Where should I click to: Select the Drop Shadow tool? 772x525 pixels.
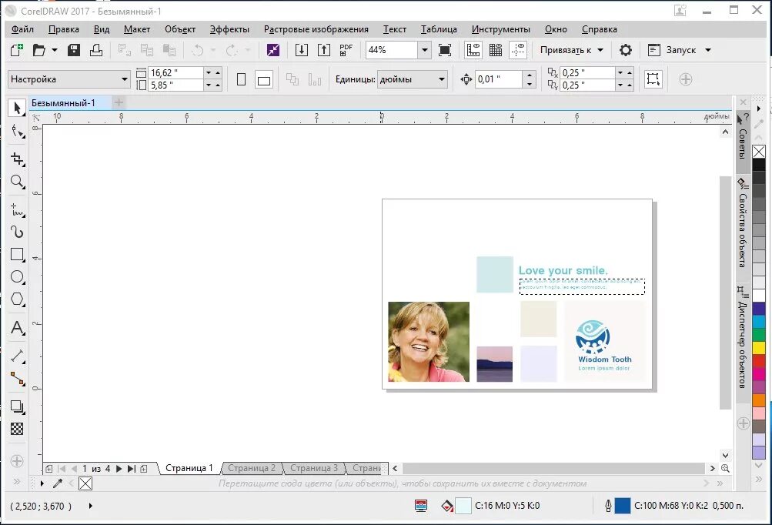(17, 406)
